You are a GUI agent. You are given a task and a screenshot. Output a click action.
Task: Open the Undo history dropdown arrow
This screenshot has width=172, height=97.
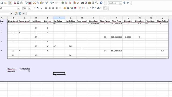(x=54, y=3)
